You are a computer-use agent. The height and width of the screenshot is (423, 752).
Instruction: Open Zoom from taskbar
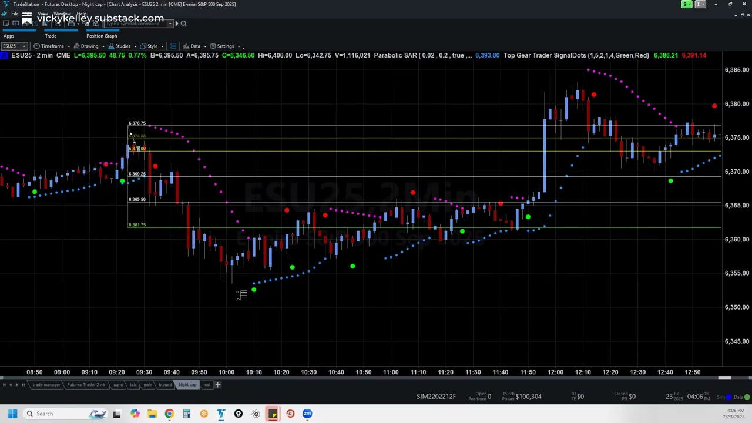click(307, 414)
